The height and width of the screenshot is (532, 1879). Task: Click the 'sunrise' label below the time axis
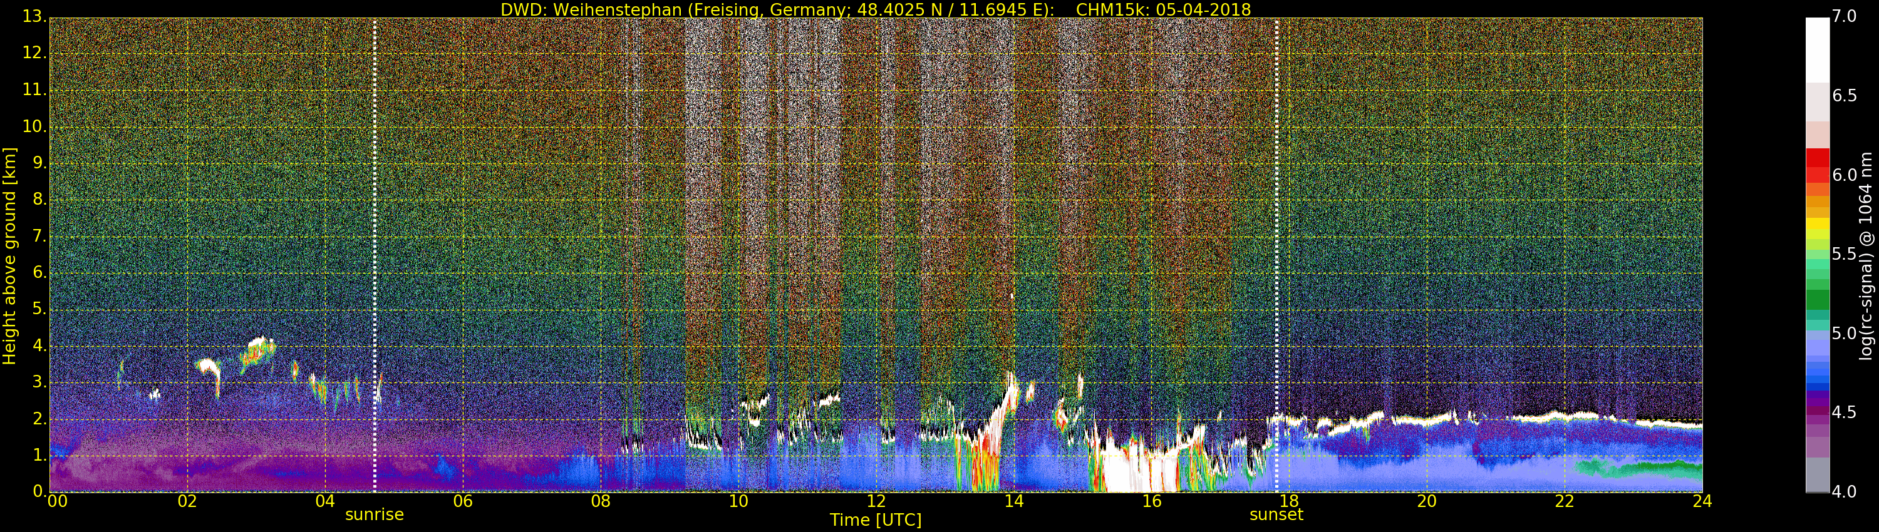tap(374, 514)
